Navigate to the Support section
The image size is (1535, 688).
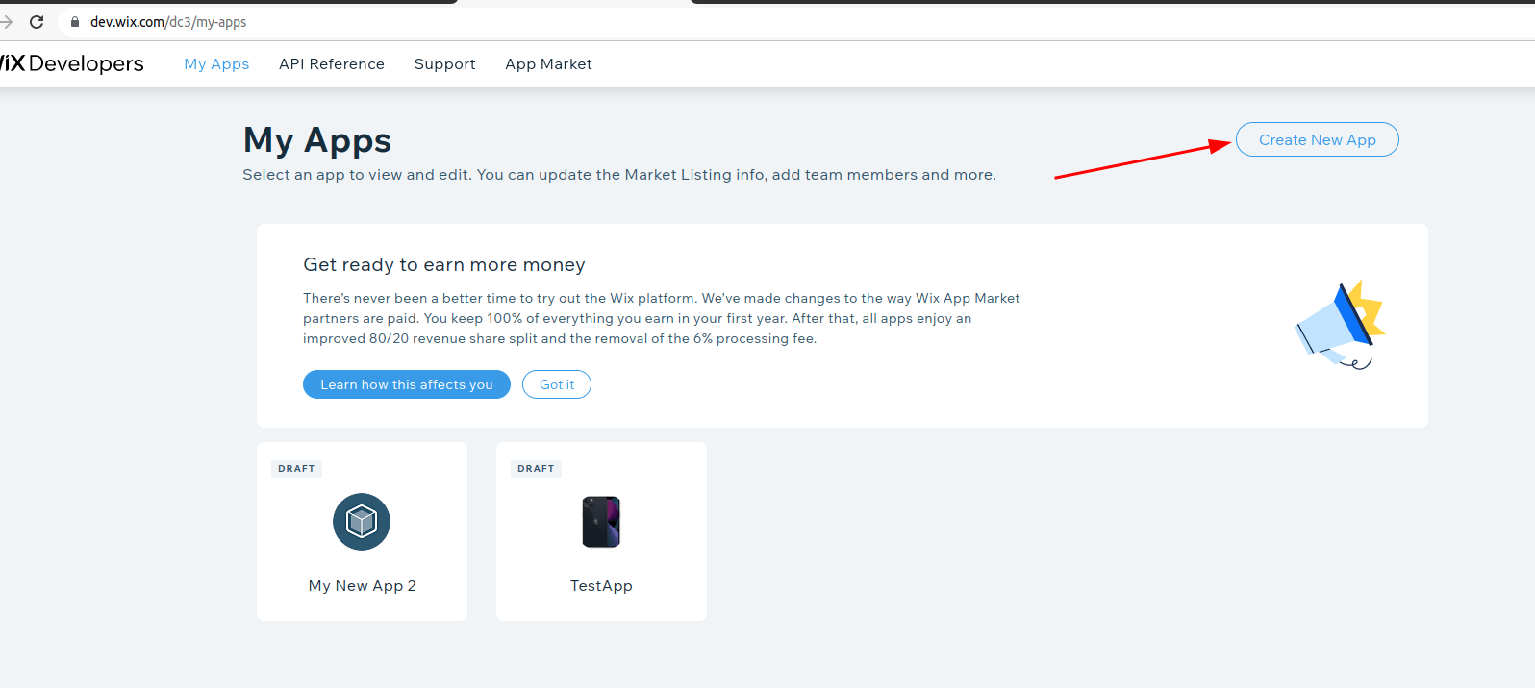pos(444,63)
